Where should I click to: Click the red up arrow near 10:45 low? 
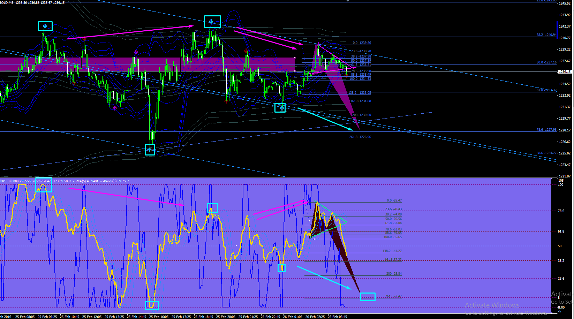click(74, 83)
